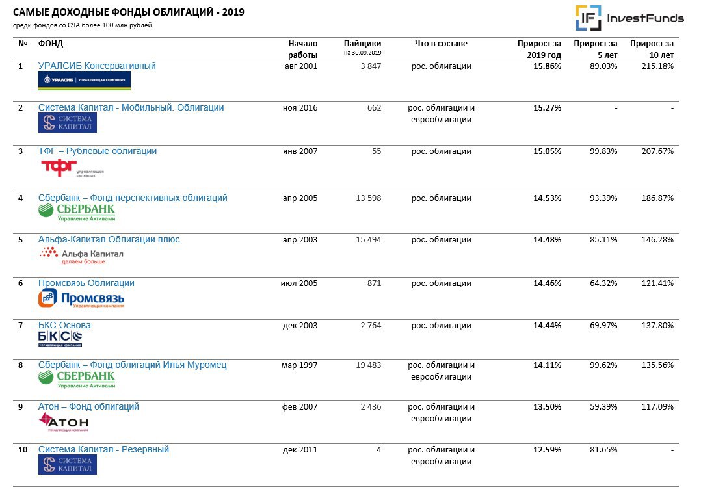701x498 pixels.
Task: Click the Прирост за 10 лет header
Action: pyautogui.click(x=652, y=49)
